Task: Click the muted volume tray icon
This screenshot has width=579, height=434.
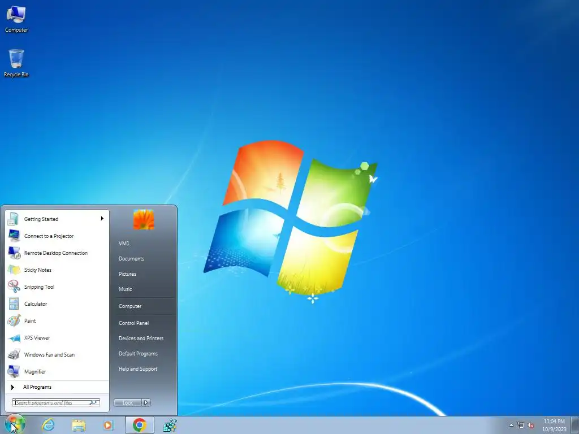Action: 531,425
